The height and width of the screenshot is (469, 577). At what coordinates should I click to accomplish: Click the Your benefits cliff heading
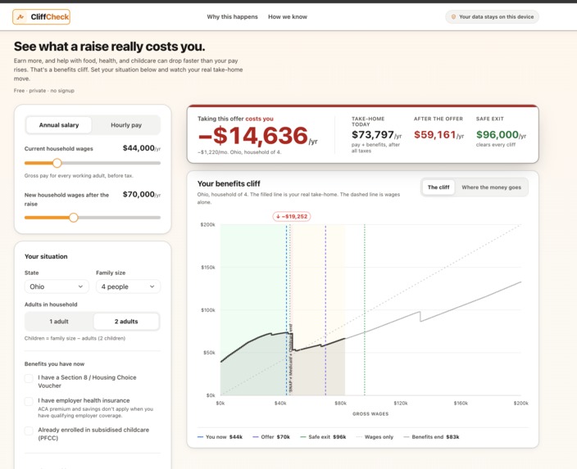229,184
